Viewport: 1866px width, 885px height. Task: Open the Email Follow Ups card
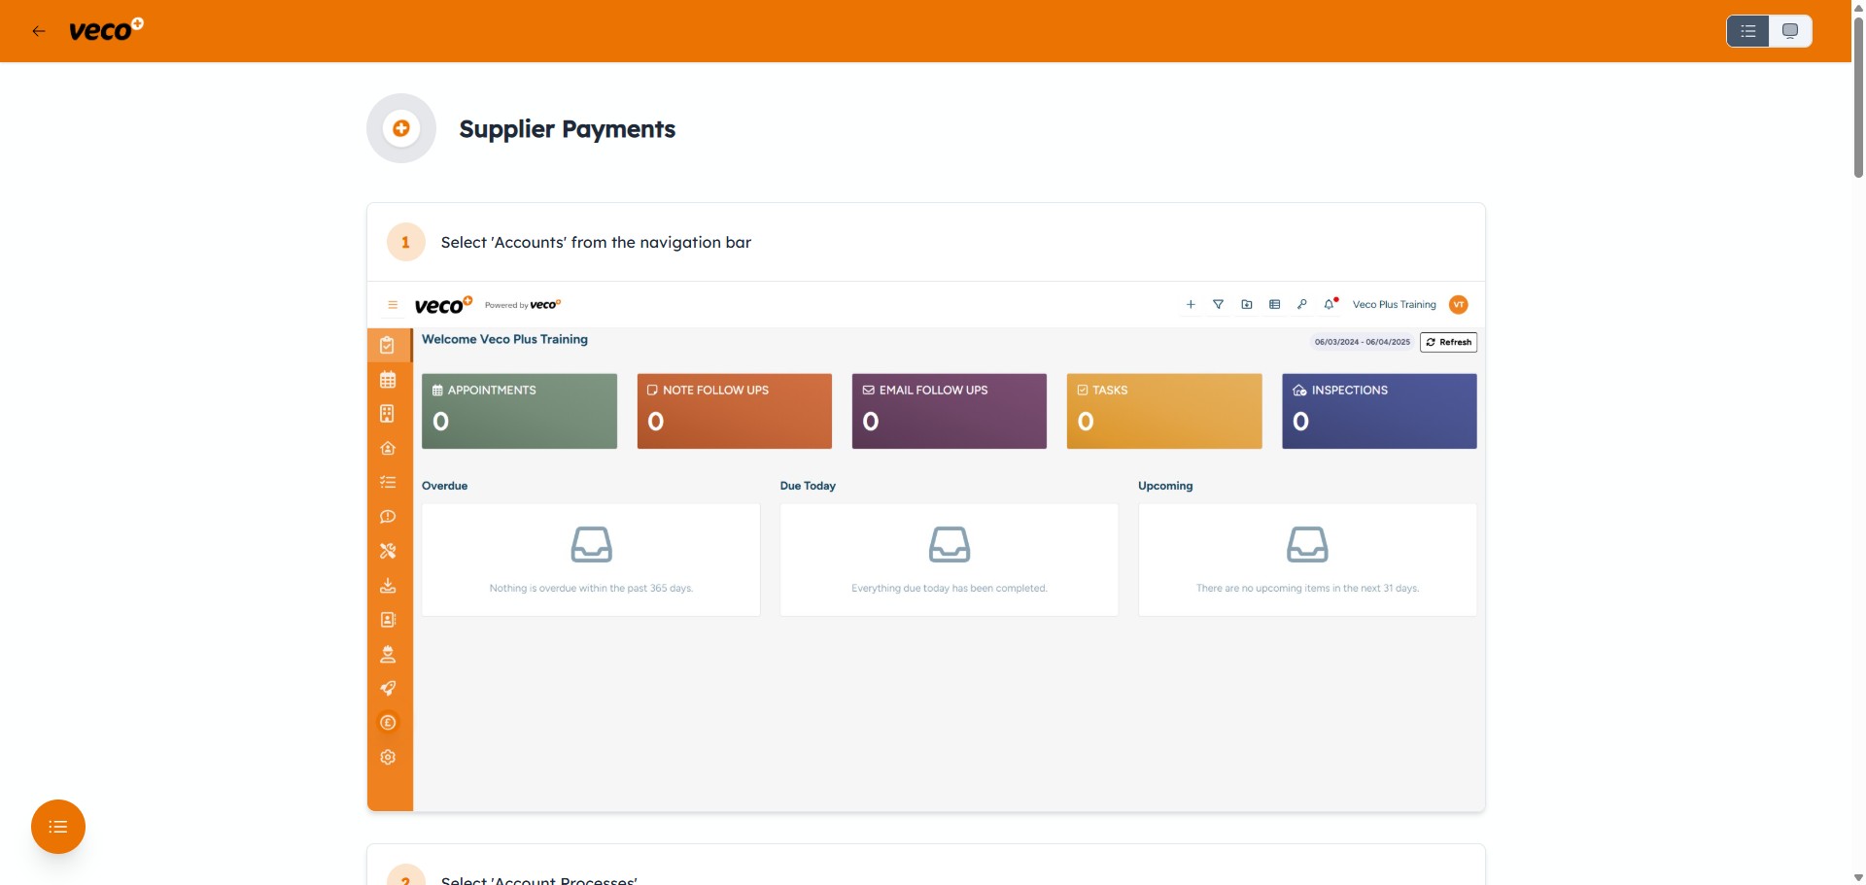pos(950,411)
